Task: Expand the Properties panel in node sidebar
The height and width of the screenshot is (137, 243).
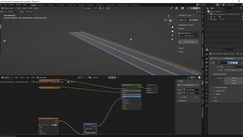Action: (183, 101)
